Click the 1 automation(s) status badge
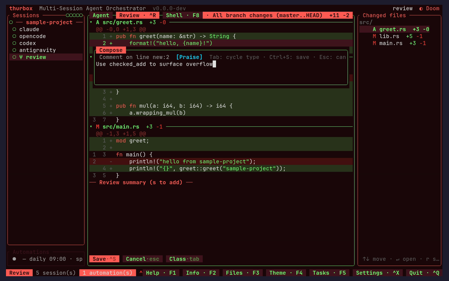Screen dimensions: 449x281 (107, 273)
